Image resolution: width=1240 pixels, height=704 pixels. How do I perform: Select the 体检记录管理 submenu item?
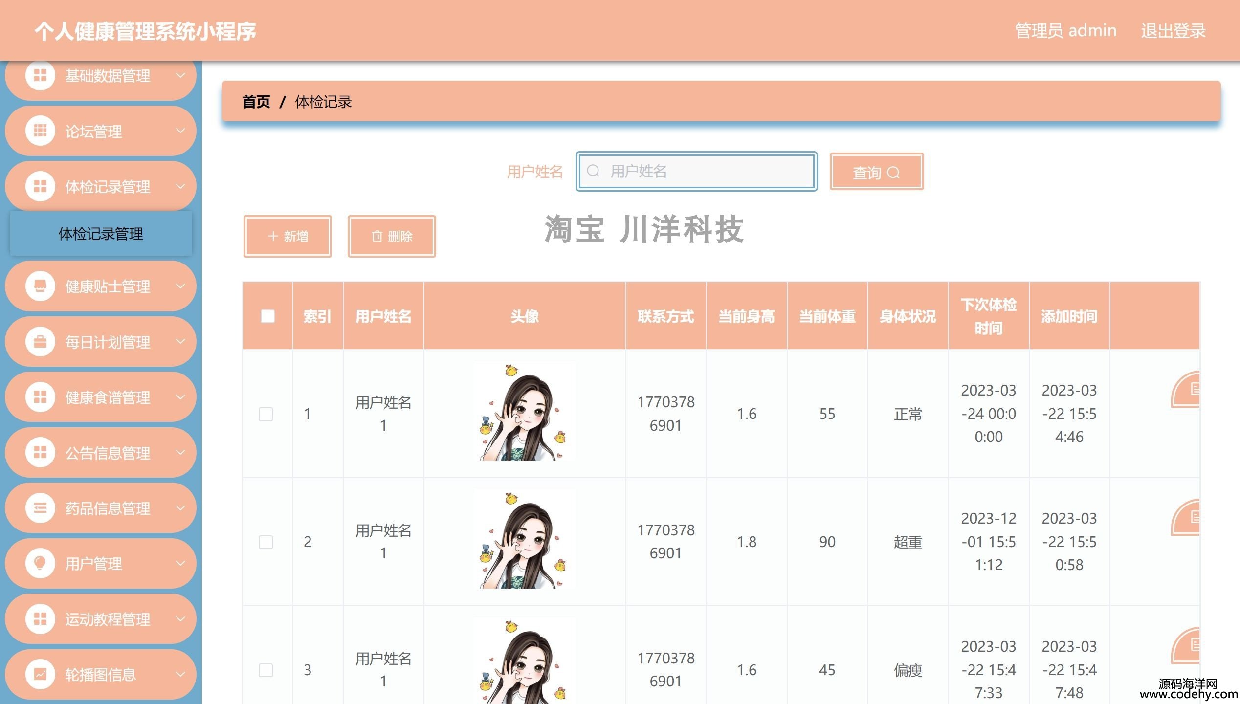[x=101, y=234]
